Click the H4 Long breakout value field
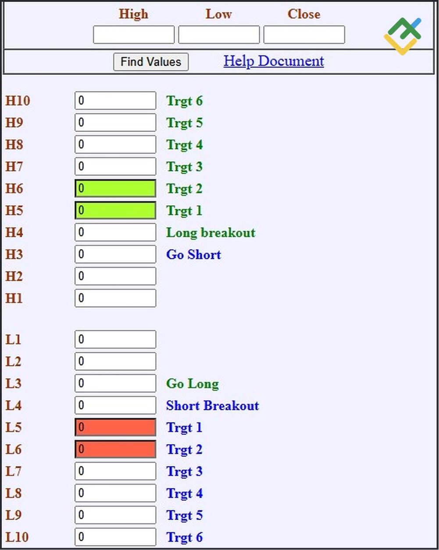Viewport: 439px width, 550px height. [115, 232]
